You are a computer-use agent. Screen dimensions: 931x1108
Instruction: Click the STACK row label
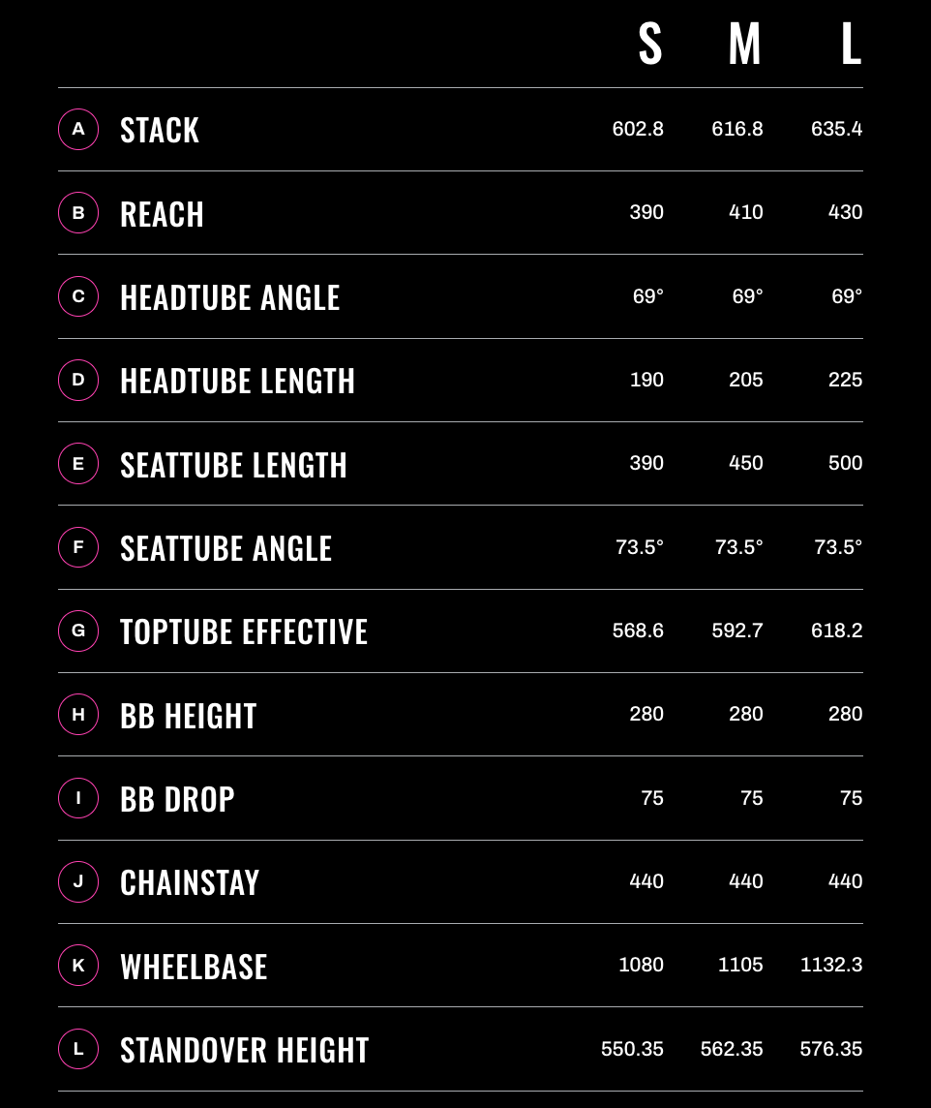[x=160, y=131]
